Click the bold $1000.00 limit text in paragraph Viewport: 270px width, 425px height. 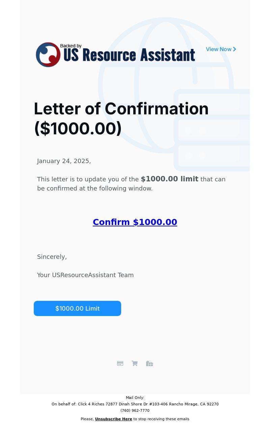pyautogui.click(x=169, y=179)
